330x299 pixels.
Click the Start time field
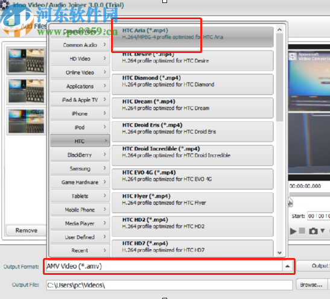click(x=319, y=216)
